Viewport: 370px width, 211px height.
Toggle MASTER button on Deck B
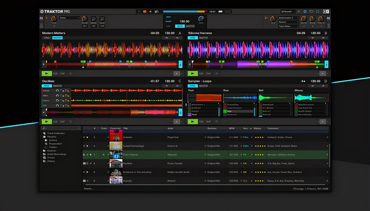[x=203, y=38]
